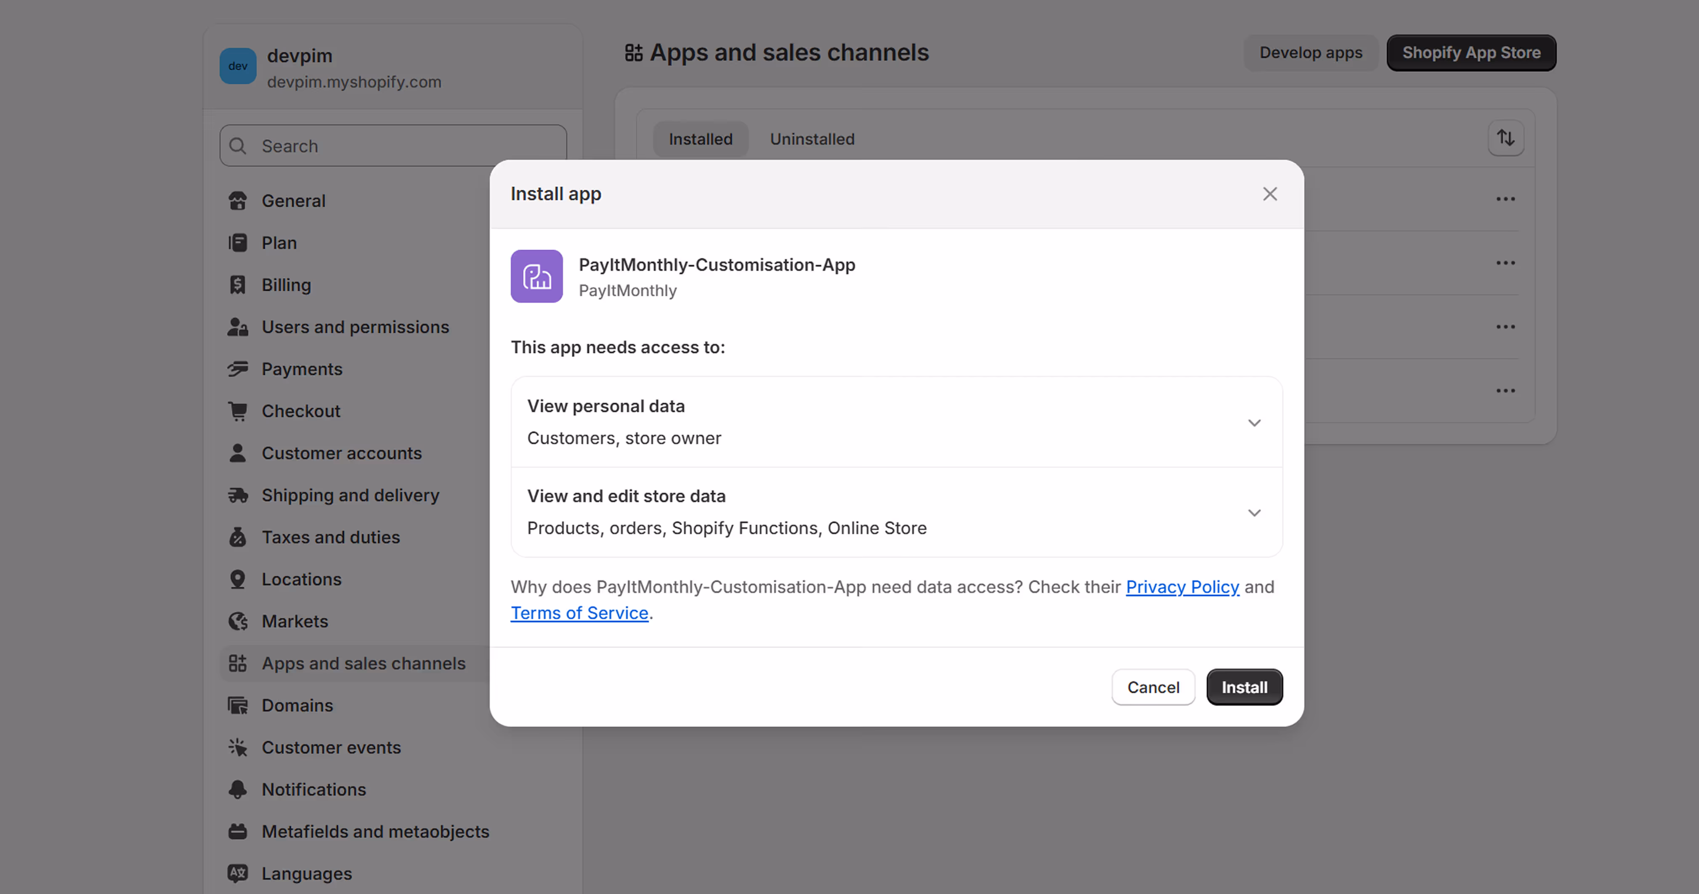Click the PayItMonthly app icon
This screenshot has width=1699, height=894.
(536, 276)
